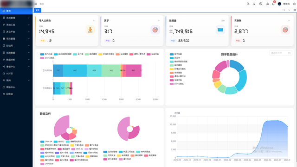The image size is (297, 167).
Task: Click the download icon in 导入文件数 card
Action: pos(90,30)
